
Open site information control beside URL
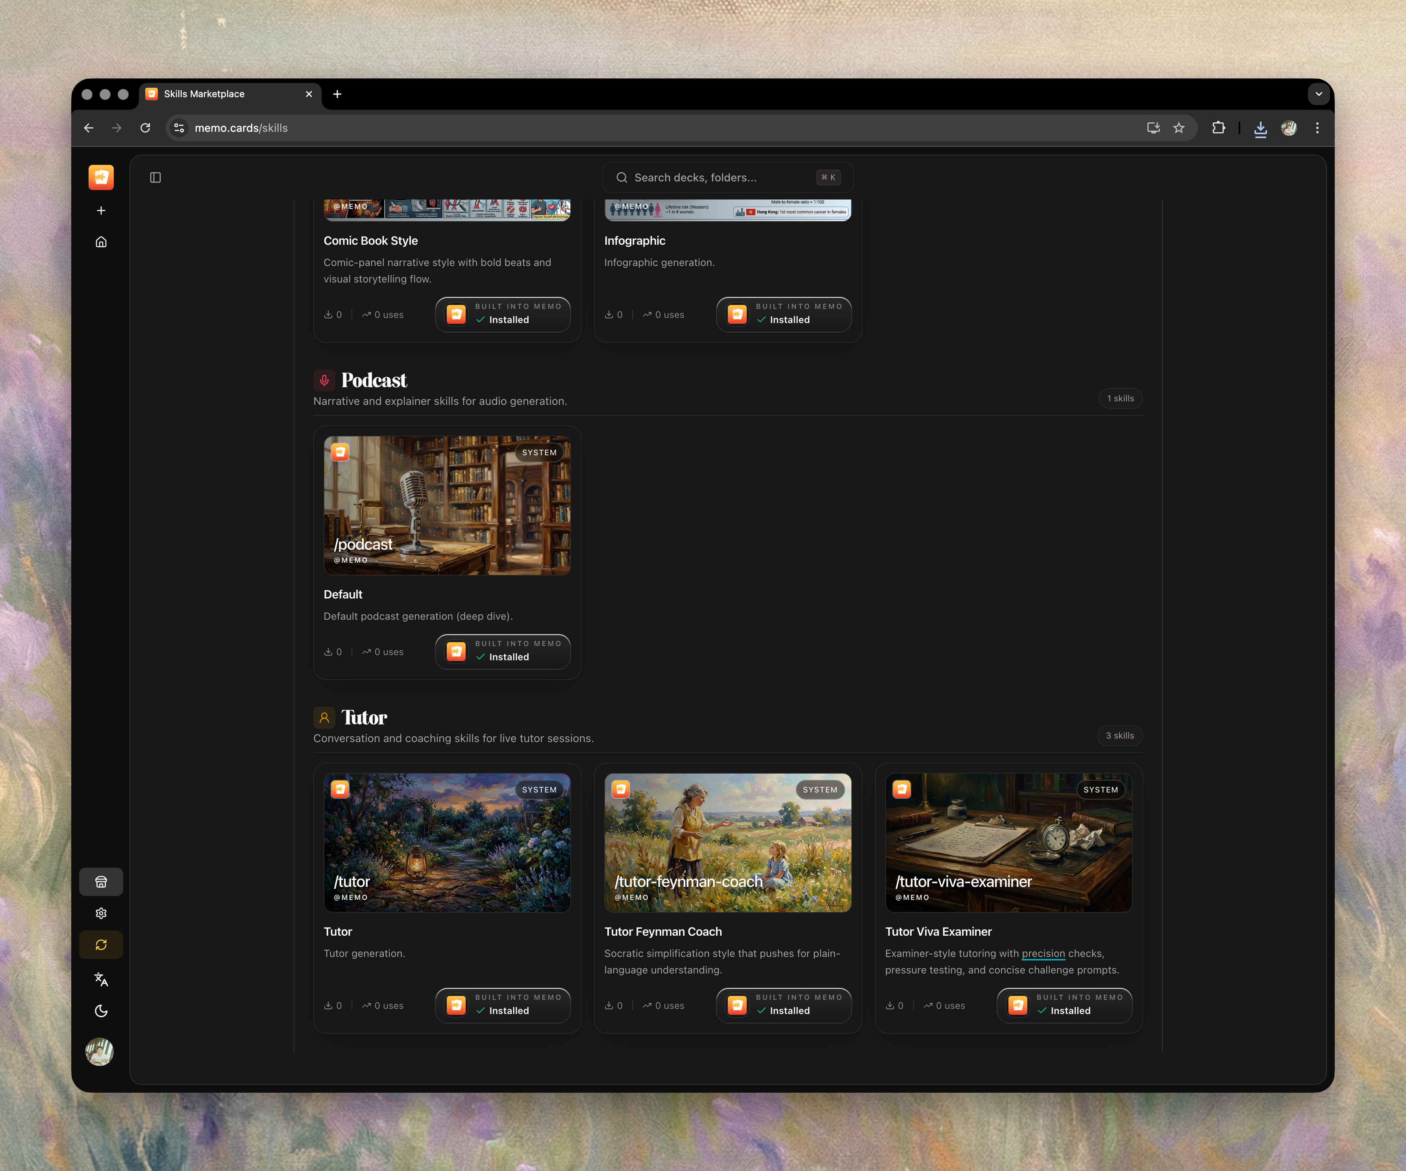point(179,128)
